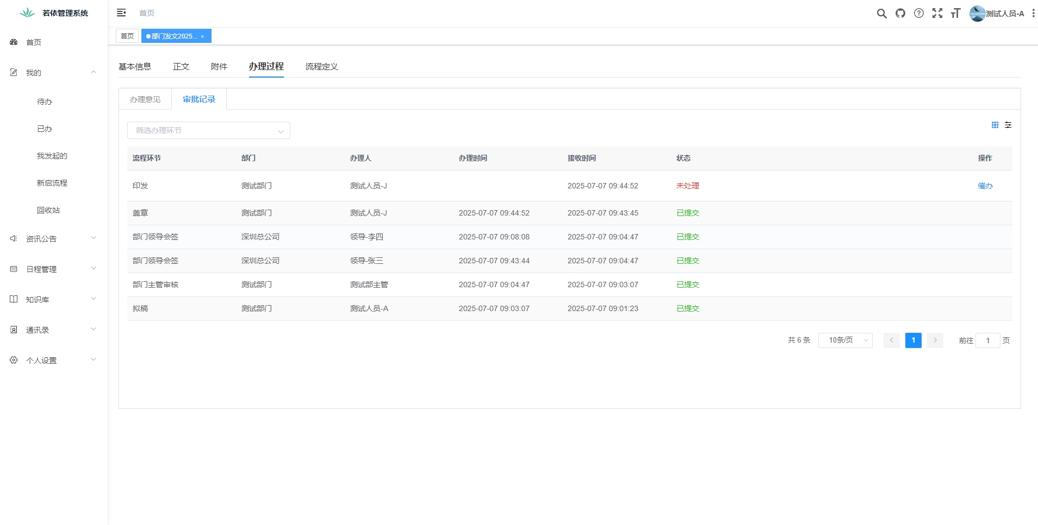Select the 审批记录 sub-tab

click(199, 99)
